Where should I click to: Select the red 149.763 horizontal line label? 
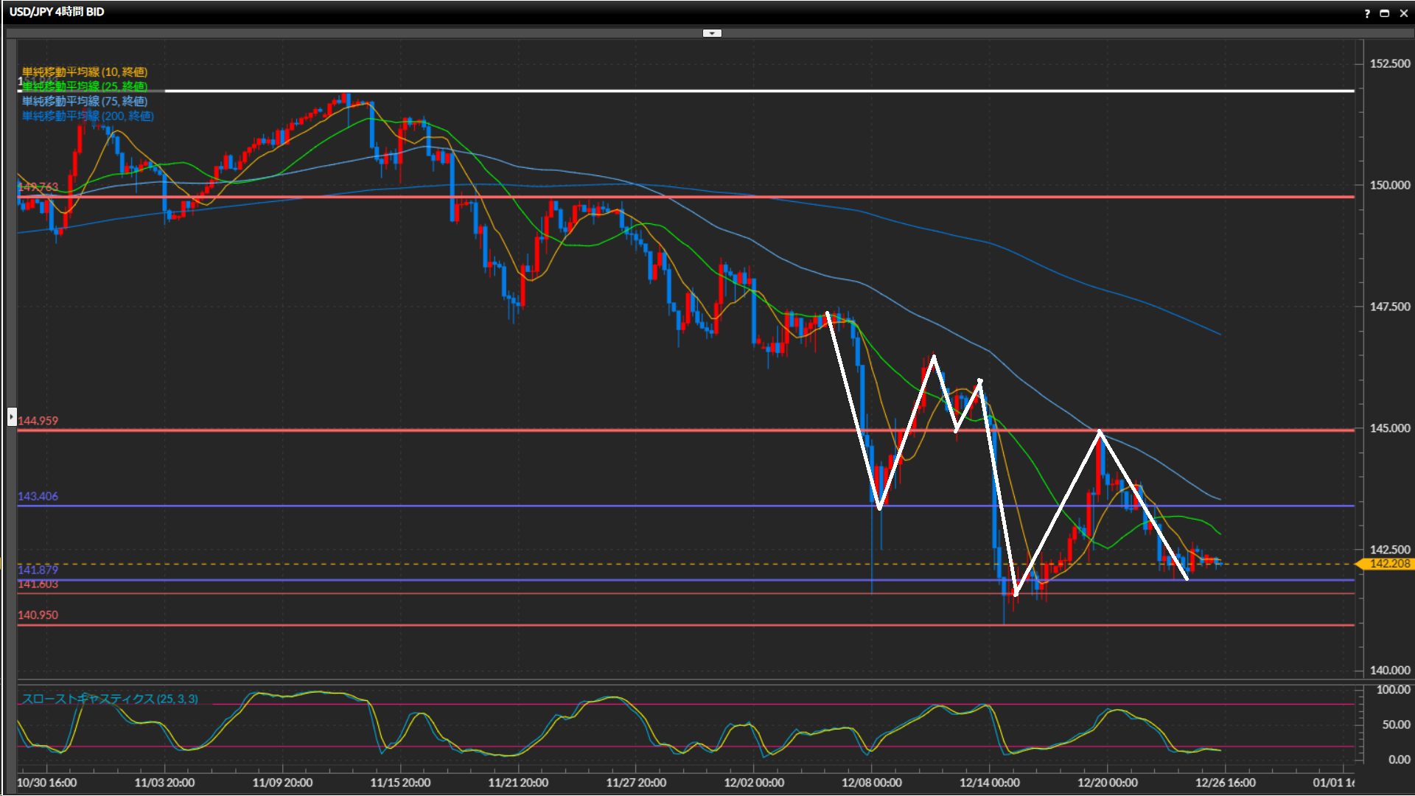click(38, 187)
